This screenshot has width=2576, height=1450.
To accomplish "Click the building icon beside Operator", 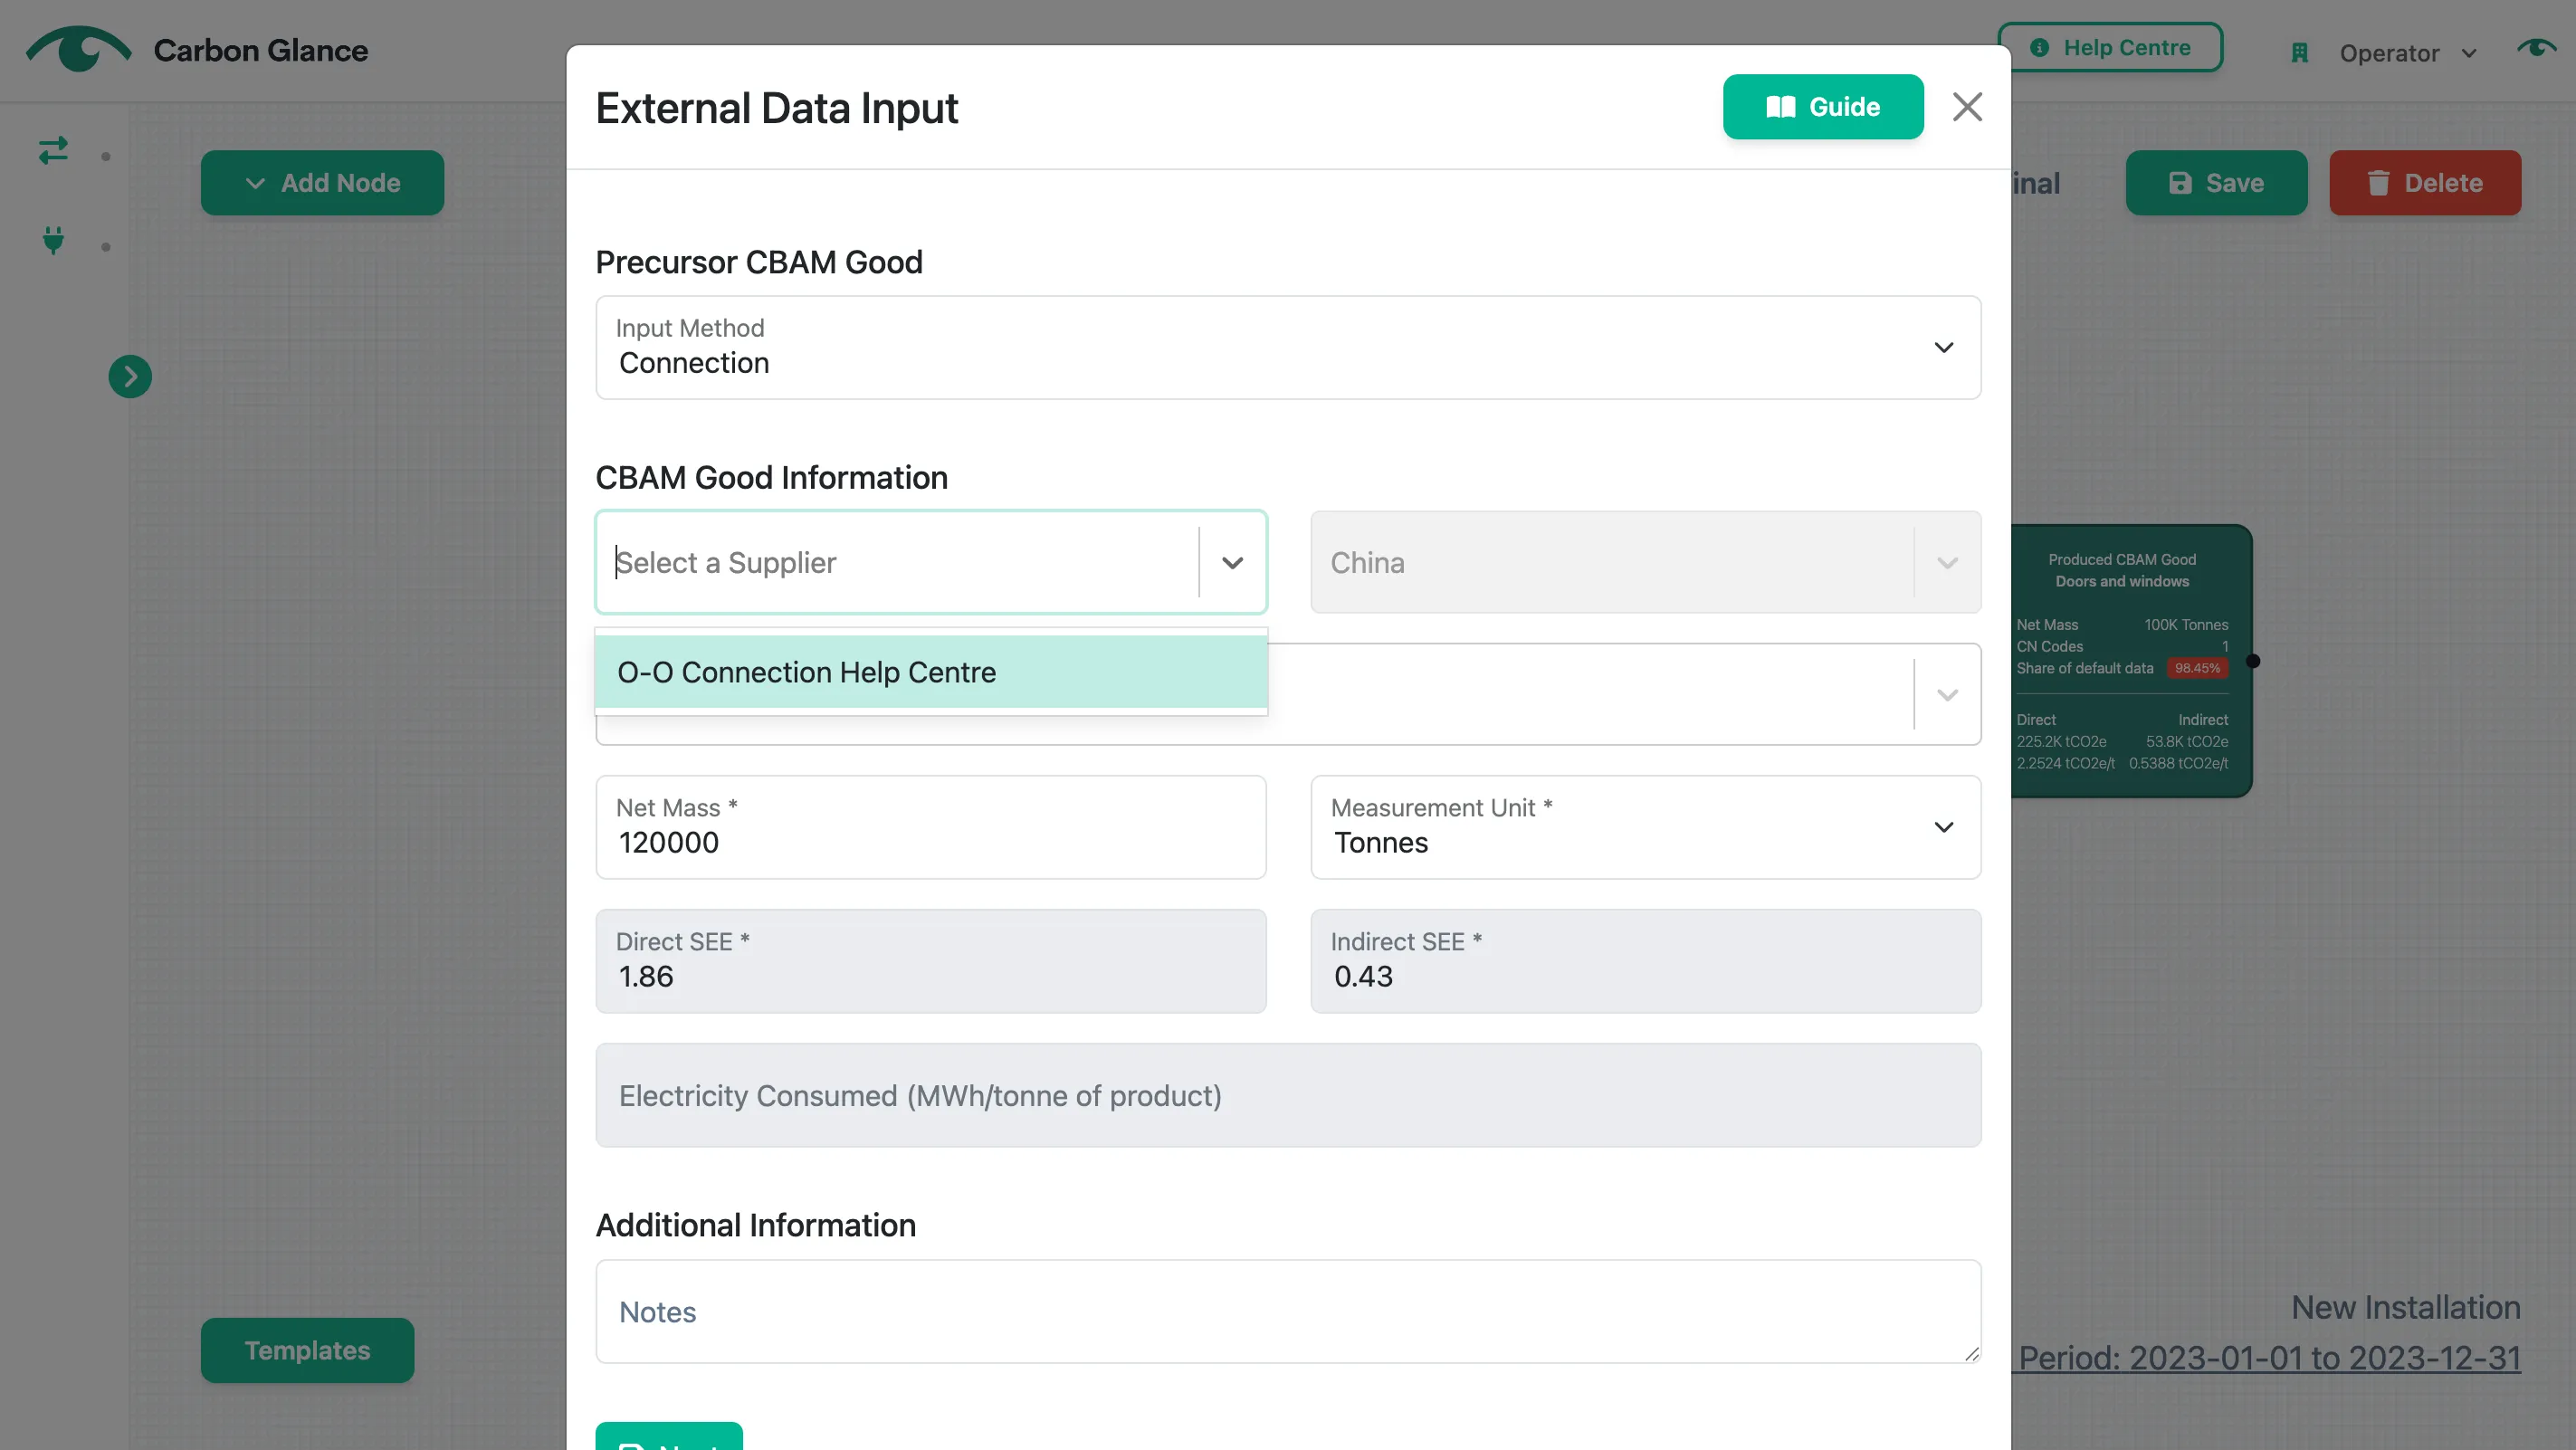I will [2299, 53].
